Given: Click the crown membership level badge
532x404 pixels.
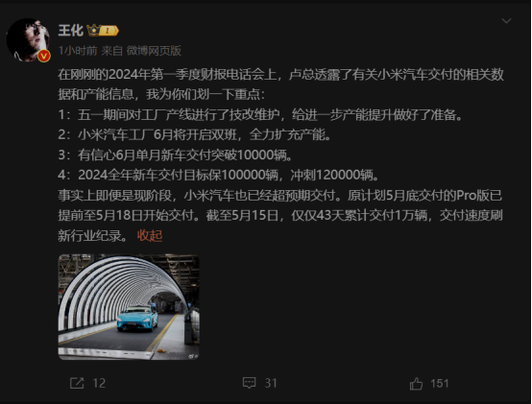Looking at the screenshot, I should pyautogui.click(x=103, y=31).
